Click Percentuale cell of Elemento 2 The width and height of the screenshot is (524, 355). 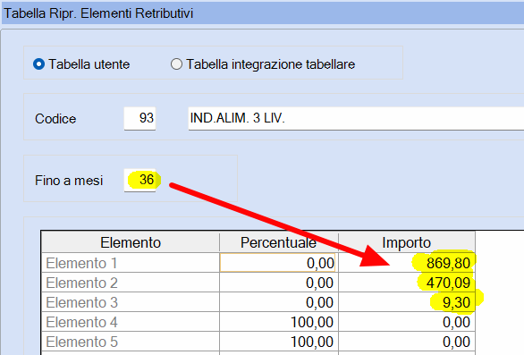(x=279, y=283)
